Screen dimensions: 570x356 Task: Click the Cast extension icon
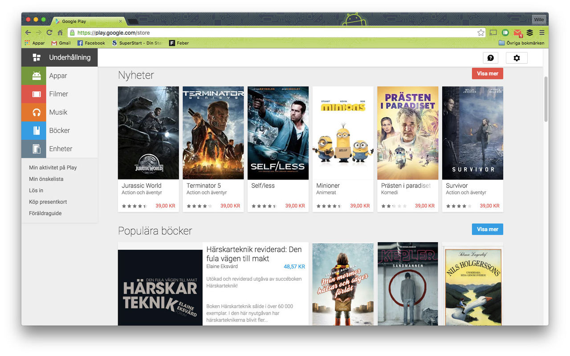(493, 32)
